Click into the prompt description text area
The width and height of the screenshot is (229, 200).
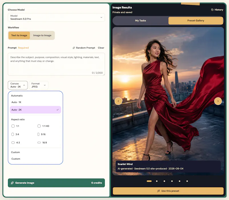pyautogui.click(x=56, y=64)
